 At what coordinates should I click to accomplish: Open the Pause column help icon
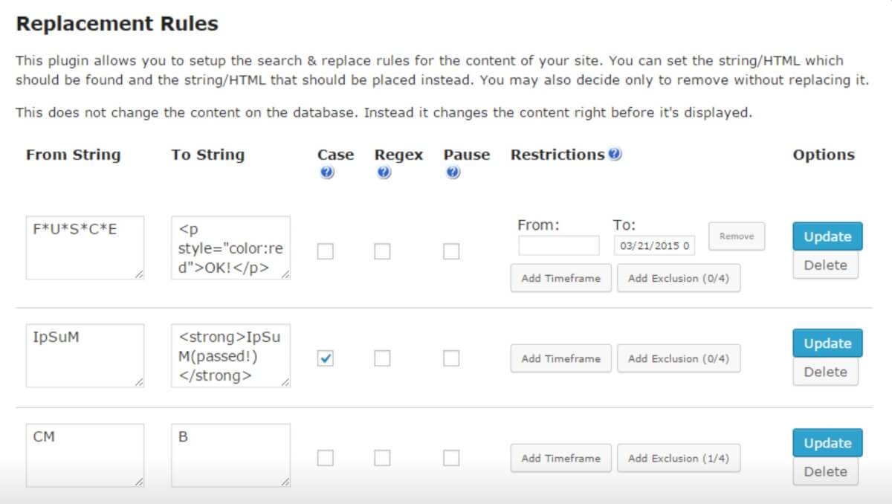pyautogui.click(x=452, y=172)
